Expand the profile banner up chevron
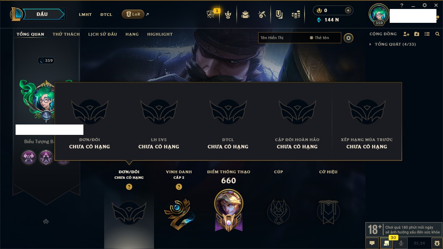Viewport: 443px width, 249px height. click(46, 221)
